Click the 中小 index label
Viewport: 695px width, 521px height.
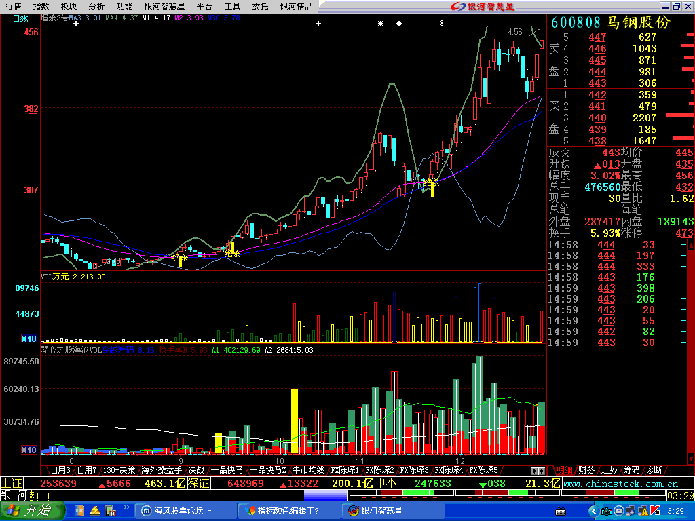pos(386,483)
